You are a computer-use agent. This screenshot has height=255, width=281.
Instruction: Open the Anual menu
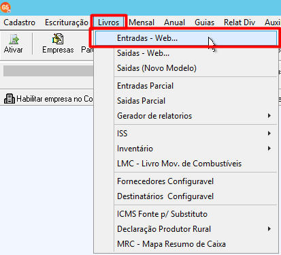coord(175,22)
